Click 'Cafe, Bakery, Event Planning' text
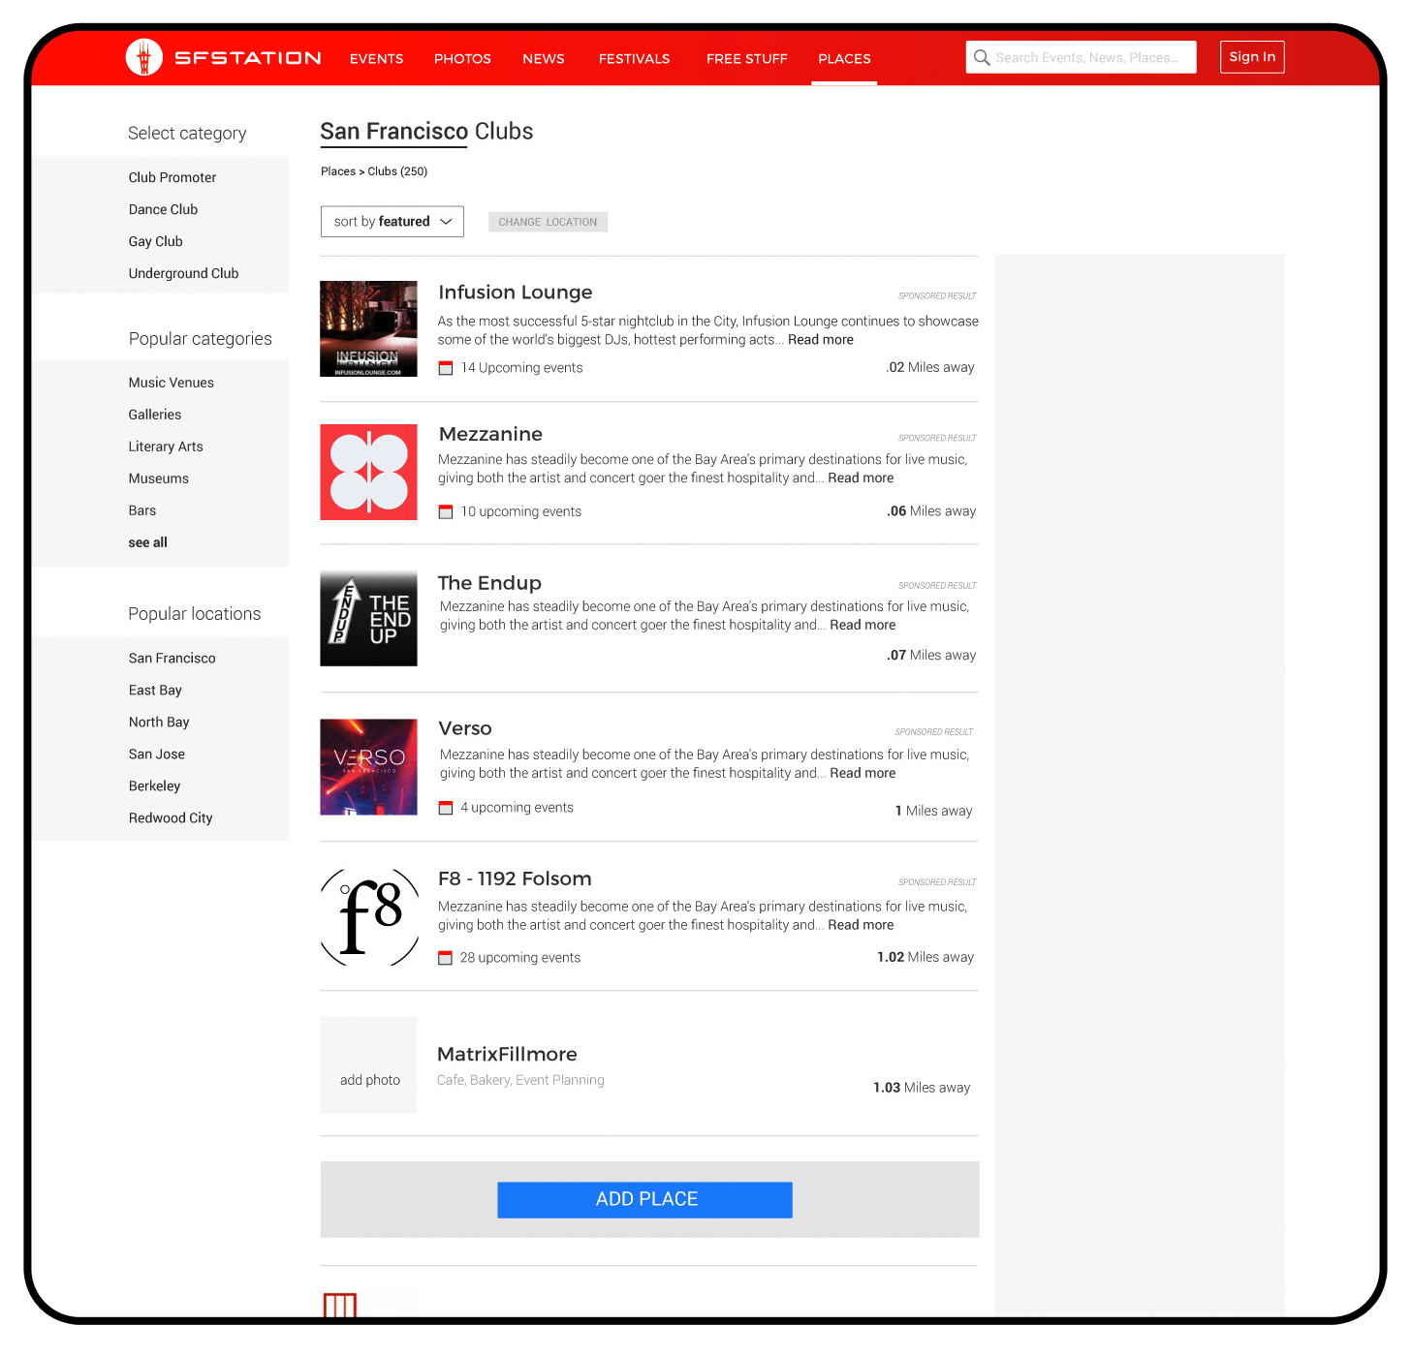Viewport: 1412px width, 1356px height. coord(520,1080)
